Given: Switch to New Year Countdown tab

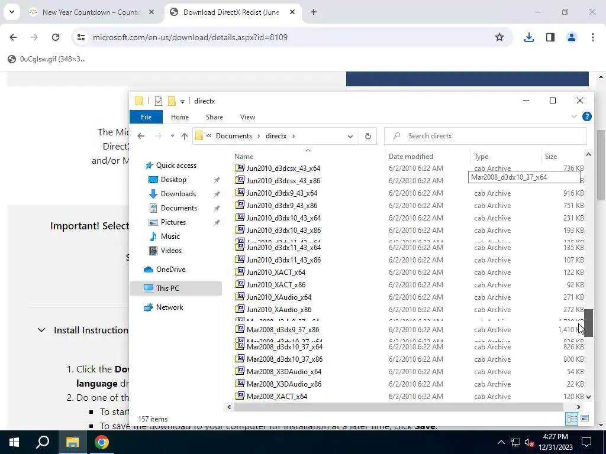Looking at the screenshot, I should point(91,12).
